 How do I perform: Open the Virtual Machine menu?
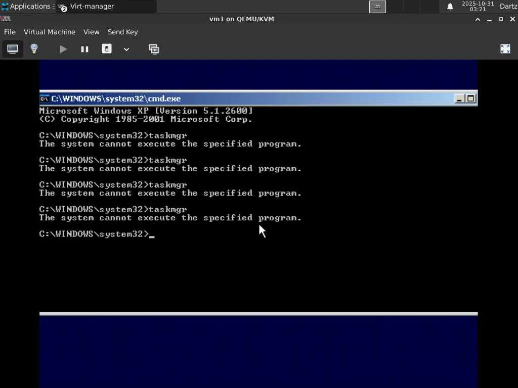pos(50,32)
